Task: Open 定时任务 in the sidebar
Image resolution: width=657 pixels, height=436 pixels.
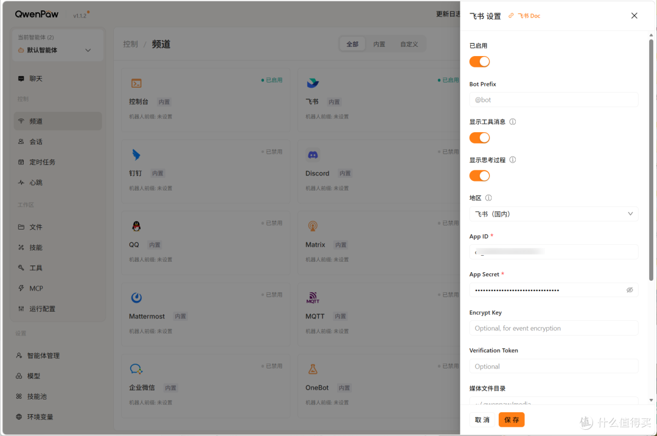Action: [58, 162]
